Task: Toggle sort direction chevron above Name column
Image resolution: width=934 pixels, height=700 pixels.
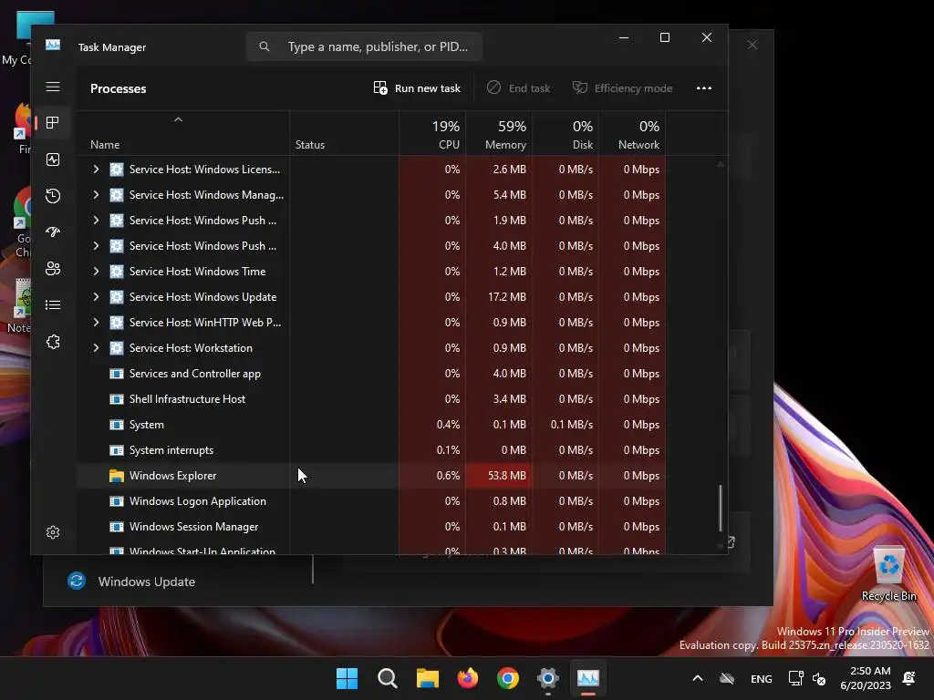Action: coord(178,119)
